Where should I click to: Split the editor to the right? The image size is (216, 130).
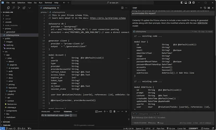122,8
